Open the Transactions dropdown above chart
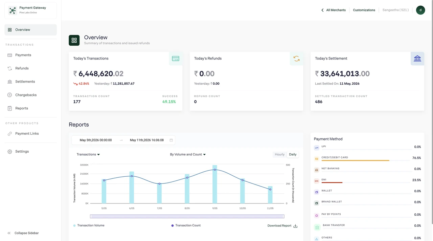 [x=88, y=154]
